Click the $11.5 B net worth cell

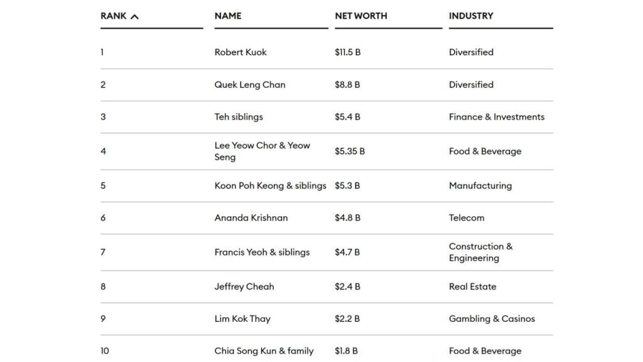(348, 52)
